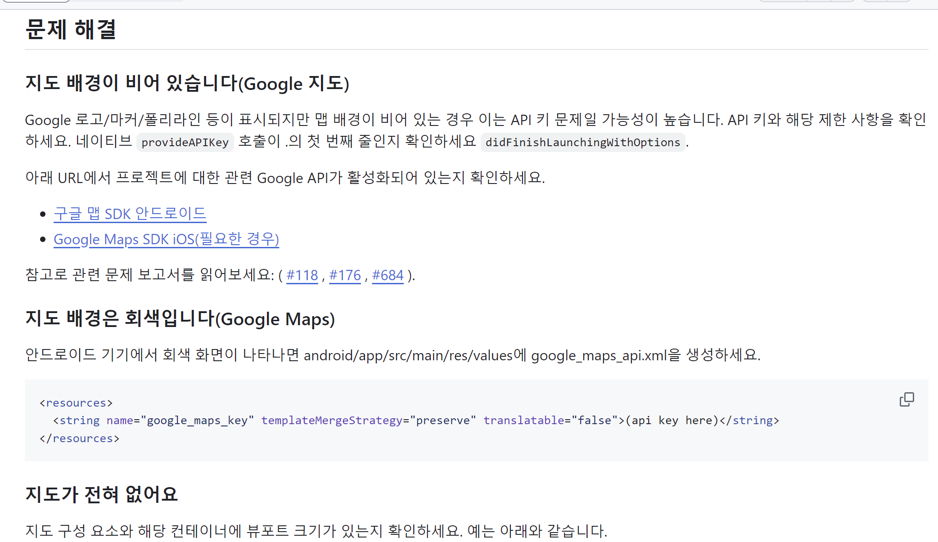Click paragraph starting 아래 URL에서 프로젝트에 대한
The height and width of the screenshot is (542, 938).
285,178
